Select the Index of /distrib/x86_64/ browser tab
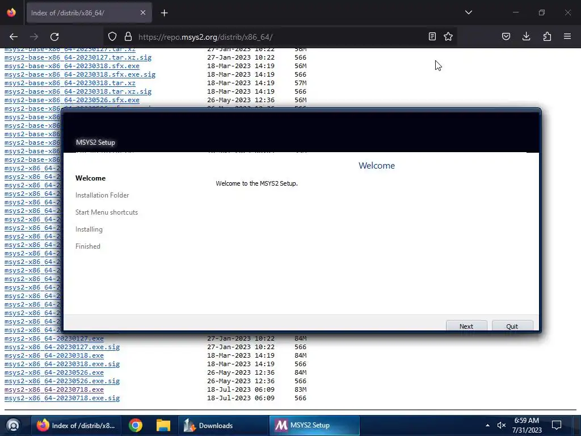This screenshot has height=436, width=581. tap(89, 12)
